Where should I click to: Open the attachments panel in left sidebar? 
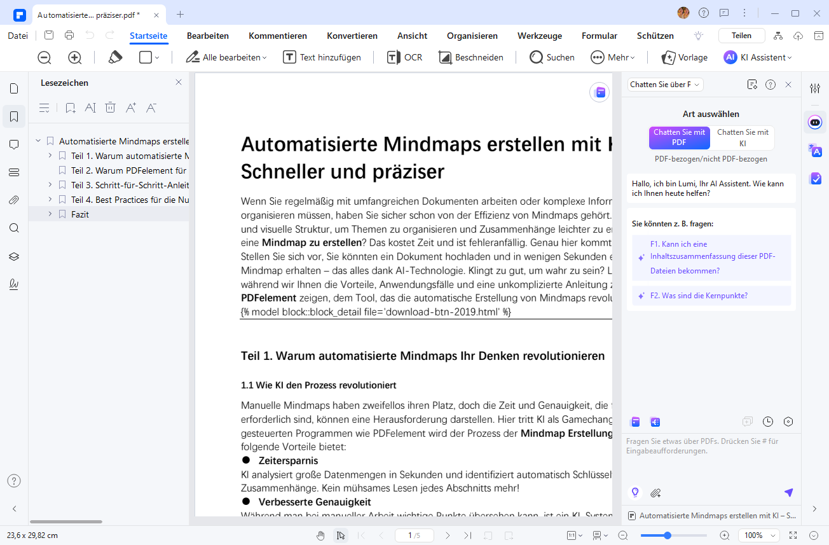click(14, 200)
